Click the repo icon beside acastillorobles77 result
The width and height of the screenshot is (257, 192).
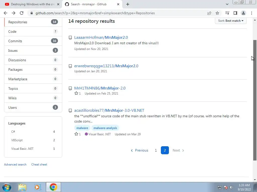70,111
